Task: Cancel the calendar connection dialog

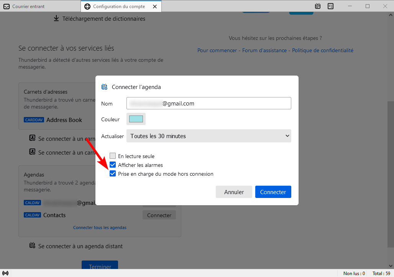Action: (234, 192)
